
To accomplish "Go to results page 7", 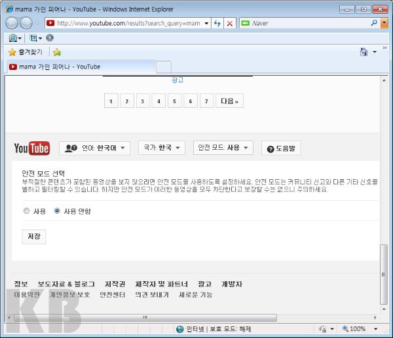I will pyautogui.click(x=206, y=101).
